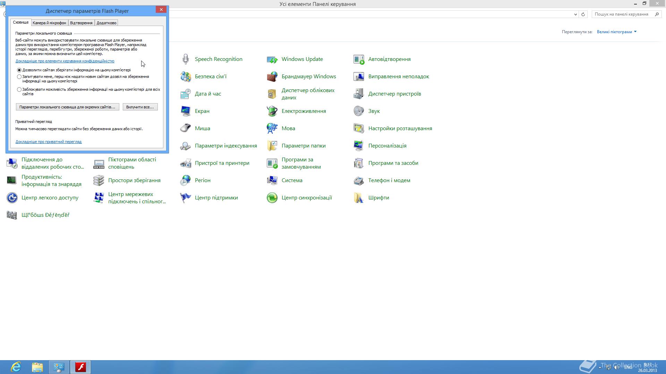Open the Шрифти fonts icon
Image resolution: width=666 pixels, height=374 pixels.
click(x=359, y=198)
